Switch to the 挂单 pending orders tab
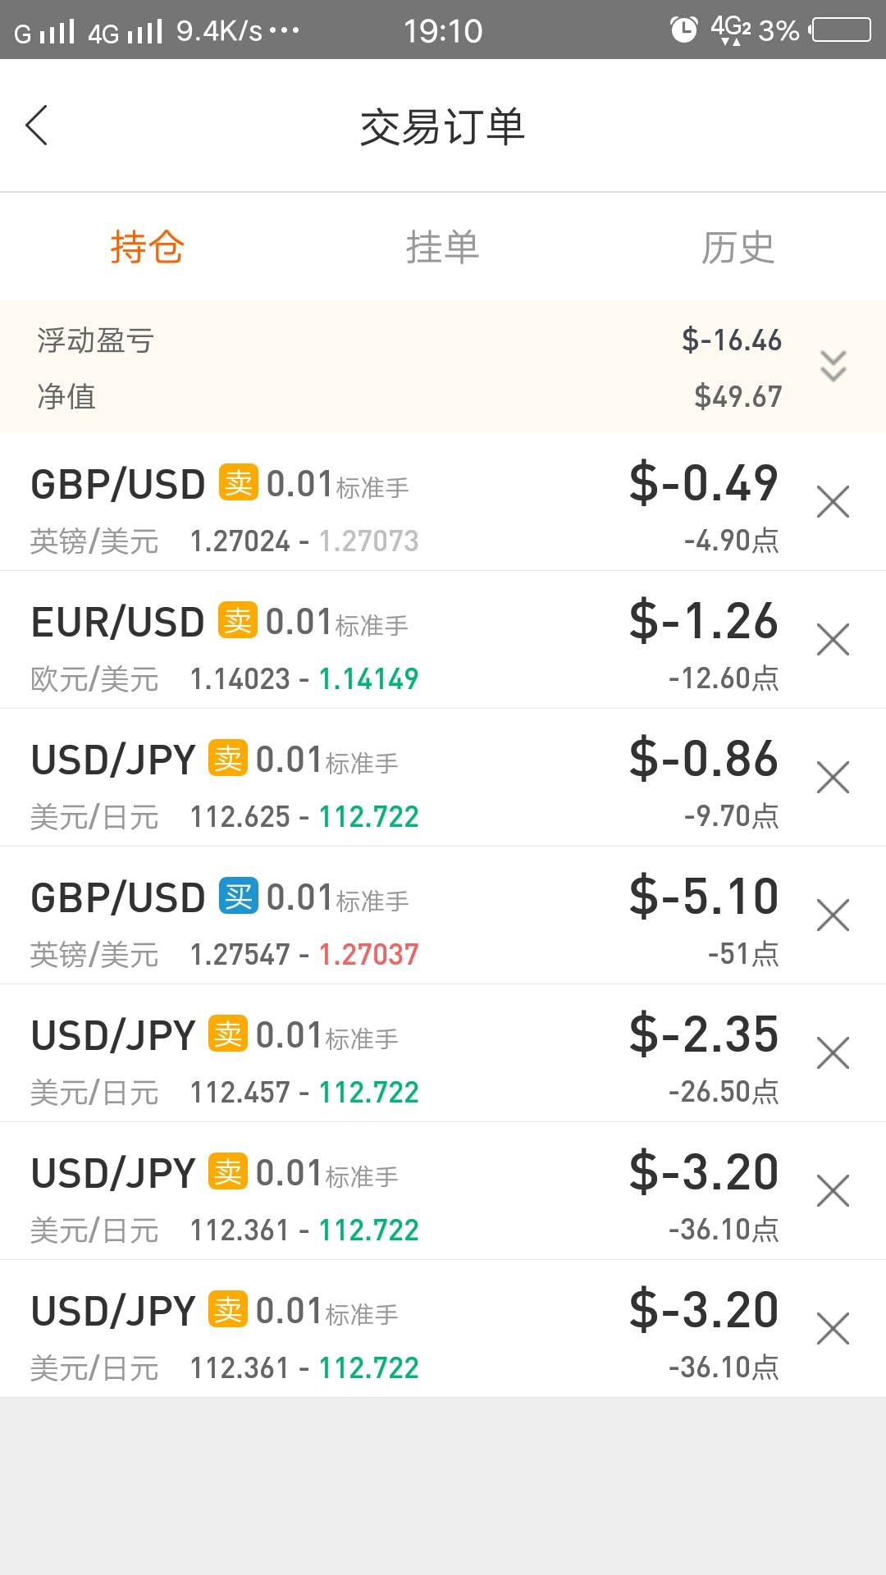 (442, 247)
